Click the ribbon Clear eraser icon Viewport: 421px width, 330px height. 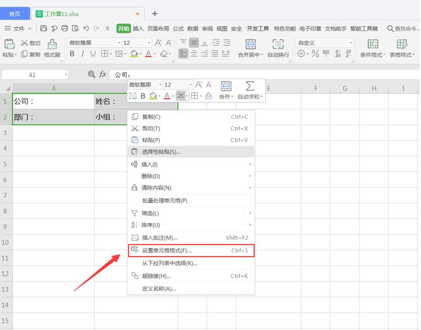[x=164, y=54]
